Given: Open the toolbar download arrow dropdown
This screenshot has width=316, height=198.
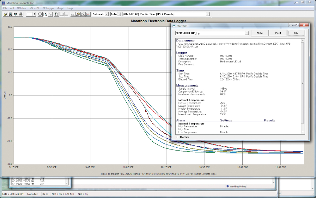Looking at the screenshot, I should point(34,14).
